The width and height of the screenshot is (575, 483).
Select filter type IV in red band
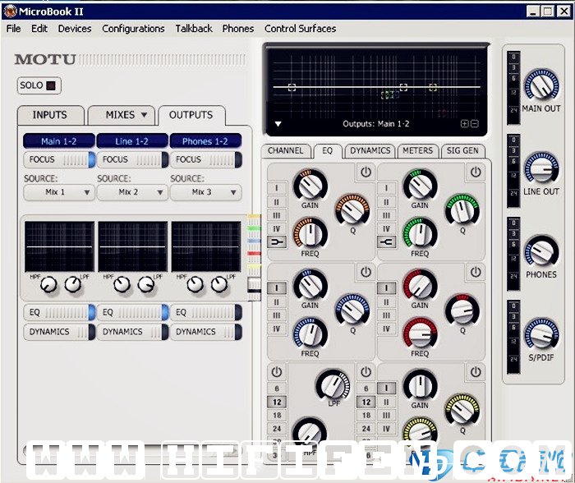(x=387, y=329)
